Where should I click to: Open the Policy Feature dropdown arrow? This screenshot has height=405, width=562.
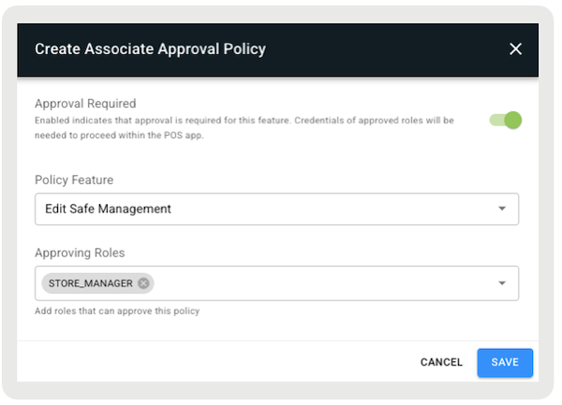(x=502, y=209)
